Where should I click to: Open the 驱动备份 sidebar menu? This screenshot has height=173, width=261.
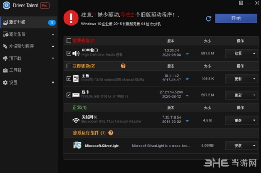(29, 34)
